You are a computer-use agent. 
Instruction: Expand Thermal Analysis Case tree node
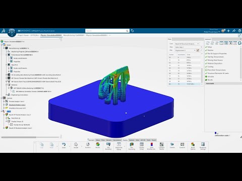(x=4, y=102)
